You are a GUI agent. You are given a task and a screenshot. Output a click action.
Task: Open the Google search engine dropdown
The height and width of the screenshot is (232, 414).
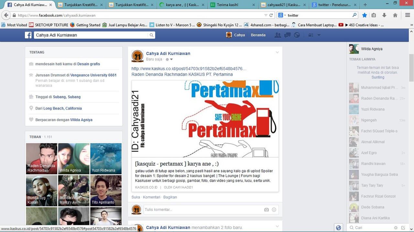point(281,15)
